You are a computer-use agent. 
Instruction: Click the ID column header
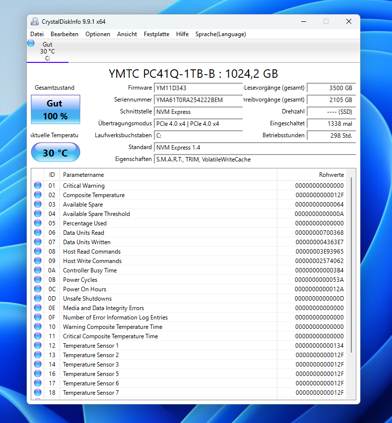pos(52,175)
